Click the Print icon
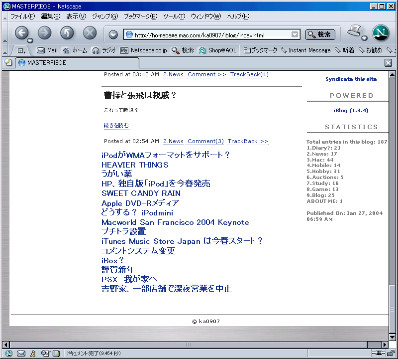This screenshot has height=359, width=398. (354, 31)
